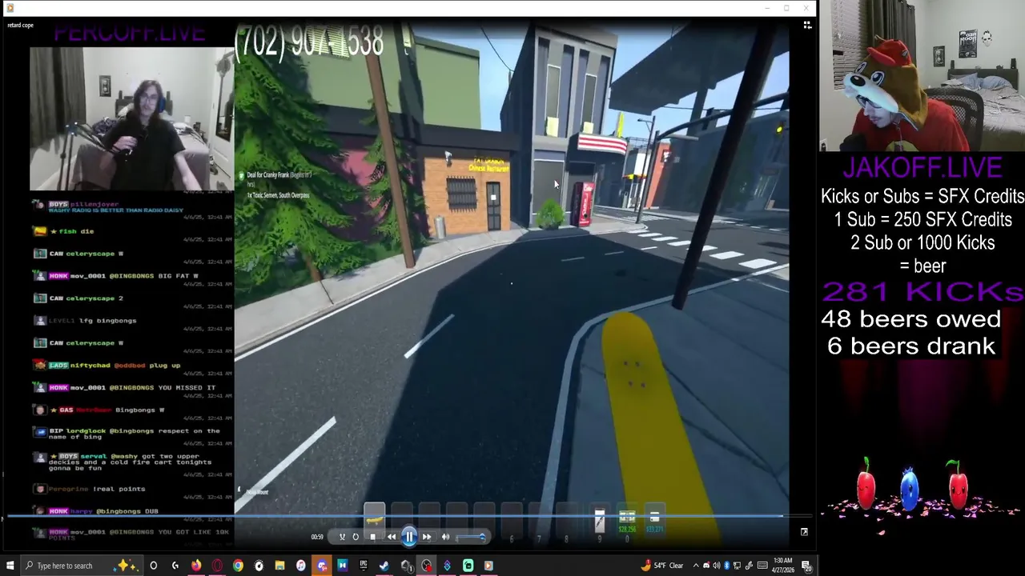The height and width of the screenshot is (576, 1025).
Task: Open File Explorer from the taskbar
Action: 279,566
